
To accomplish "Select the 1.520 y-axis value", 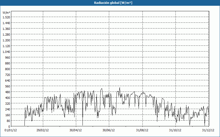I will point(6,17).
